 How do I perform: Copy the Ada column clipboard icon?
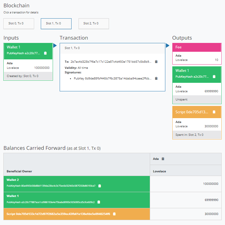pos(163,159)
